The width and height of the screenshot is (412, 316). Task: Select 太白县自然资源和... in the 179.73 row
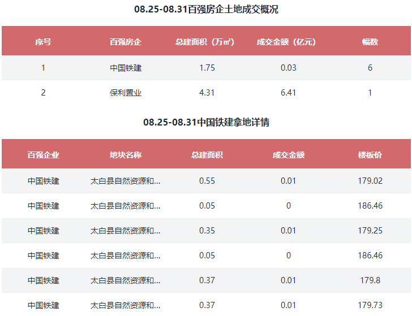point(125,305)
